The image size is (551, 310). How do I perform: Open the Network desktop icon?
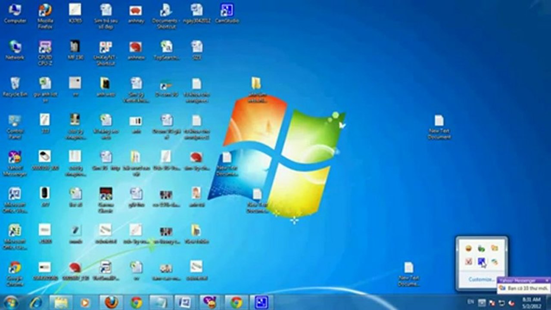coord(15,50)
